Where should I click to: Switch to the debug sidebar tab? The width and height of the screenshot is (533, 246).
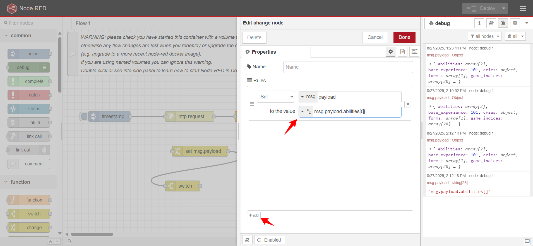(448, 23)
